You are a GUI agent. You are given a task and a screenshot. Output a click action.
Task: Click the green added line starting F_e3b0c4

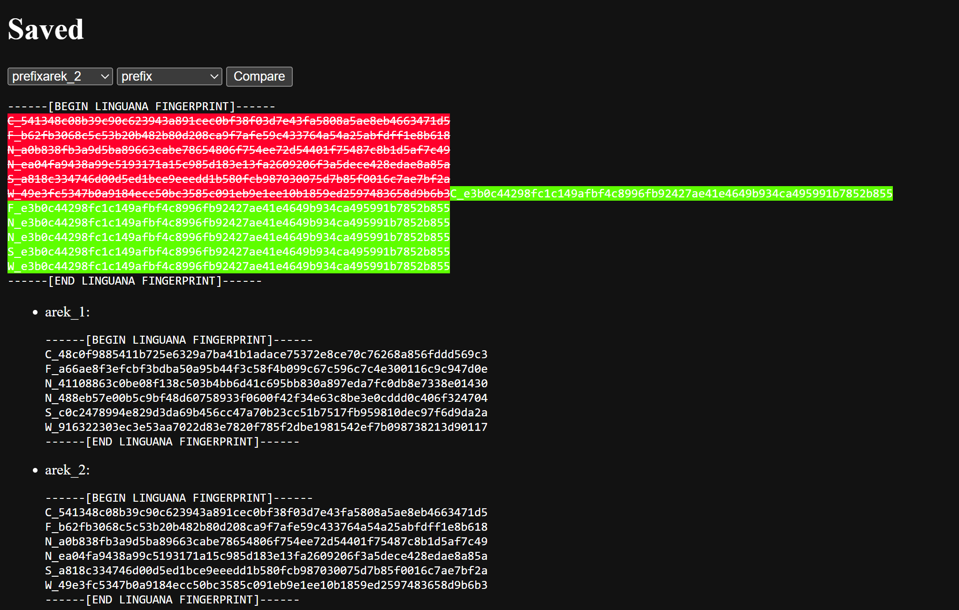[228, 208]
